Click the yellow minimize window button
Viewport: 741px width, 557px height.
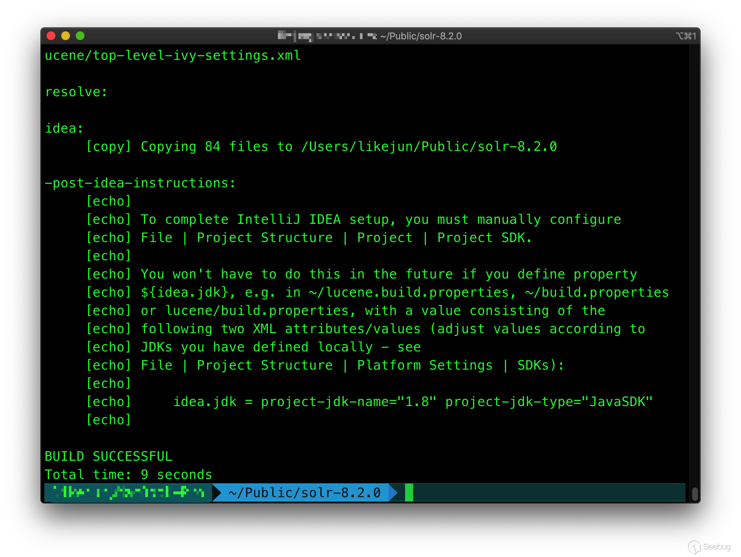pos(66,36)
